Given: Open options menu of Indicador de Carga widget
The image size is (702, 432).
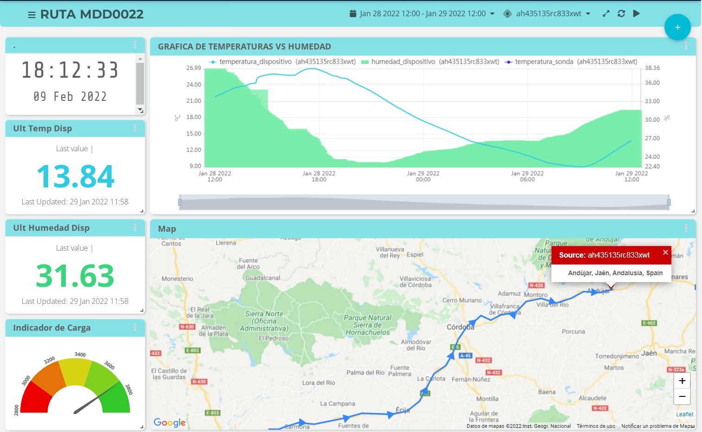Looking at the screenshot, I should click(135, 327).
